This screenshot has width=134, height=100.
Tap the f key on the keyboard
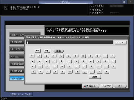point(55,66)
